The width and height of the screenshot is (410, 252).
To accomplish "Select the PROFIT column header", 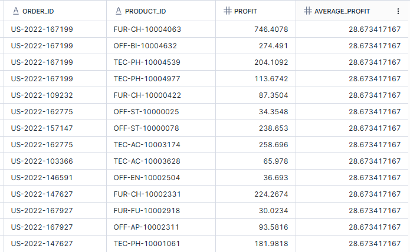I will click(247, 11).
